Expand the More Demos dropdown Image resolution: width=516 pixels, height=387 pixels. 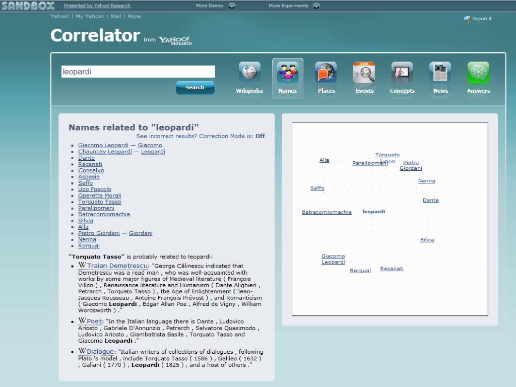coord(232,6)
